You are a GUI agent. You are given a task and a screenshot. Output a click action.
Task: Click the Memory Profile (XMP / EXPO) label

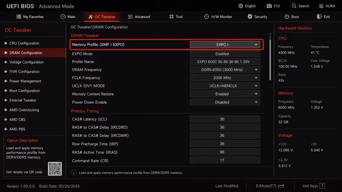tap(98, 45)
